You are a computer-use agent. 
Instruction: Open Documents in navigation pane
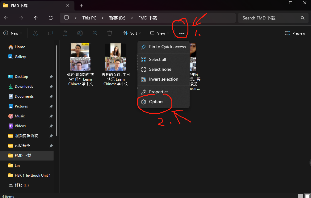pos(24,96)
